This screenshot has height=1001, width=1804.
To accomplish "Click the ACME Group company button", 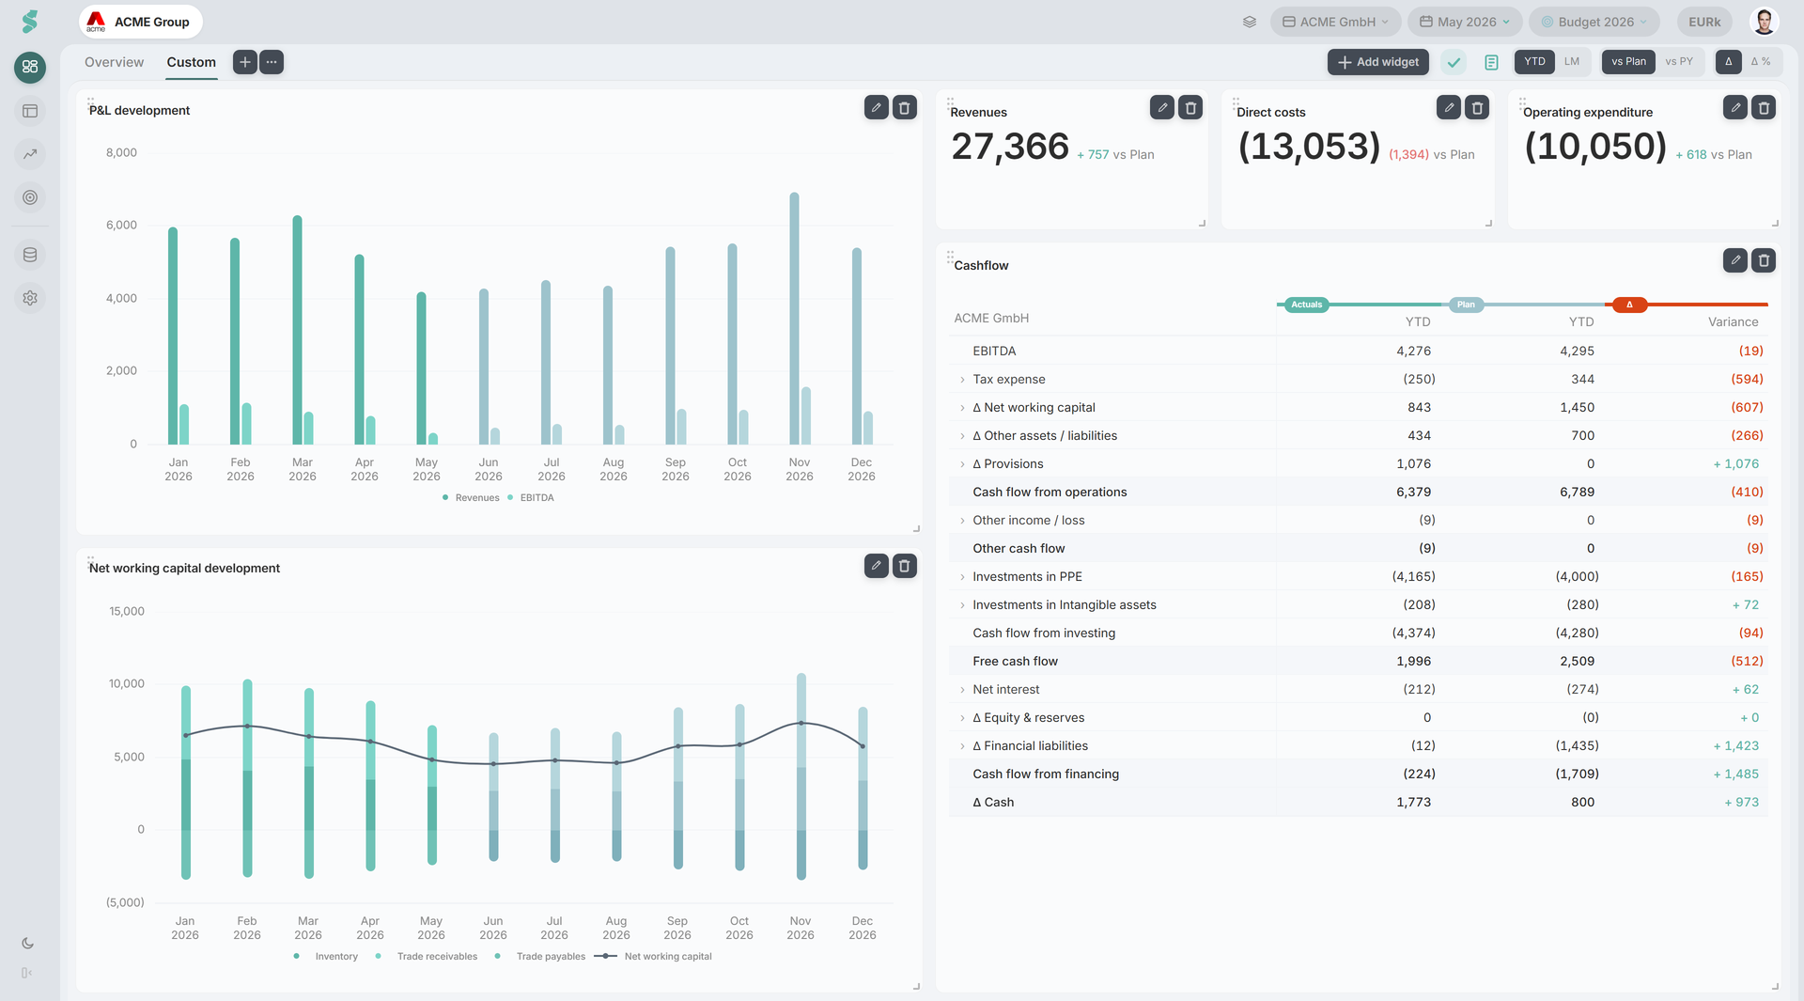I will coord(140,22).
